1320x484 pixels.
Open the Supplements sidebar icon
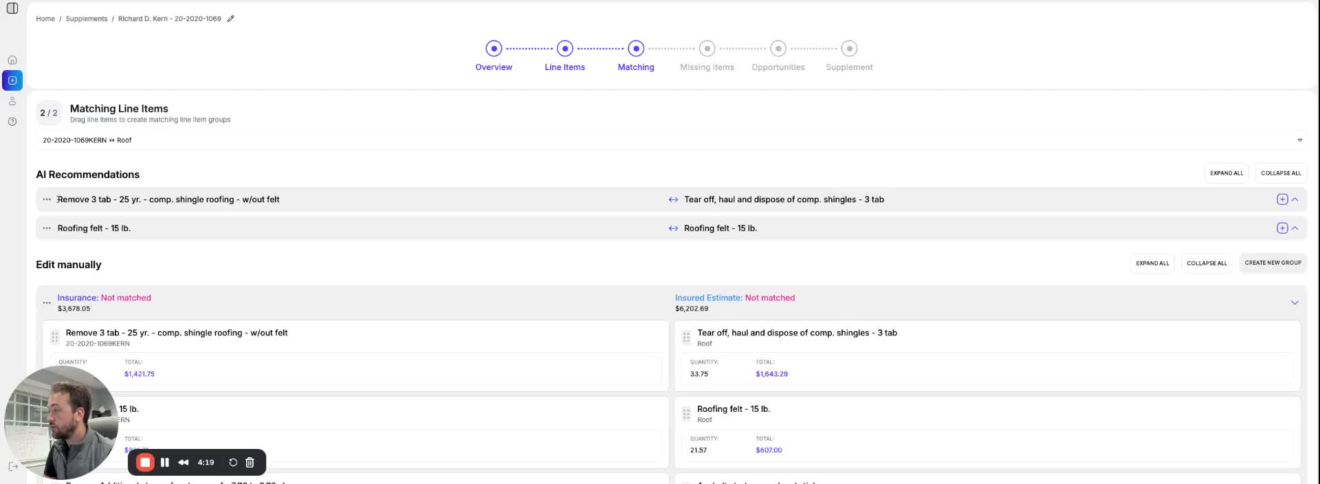coord(12,80)
